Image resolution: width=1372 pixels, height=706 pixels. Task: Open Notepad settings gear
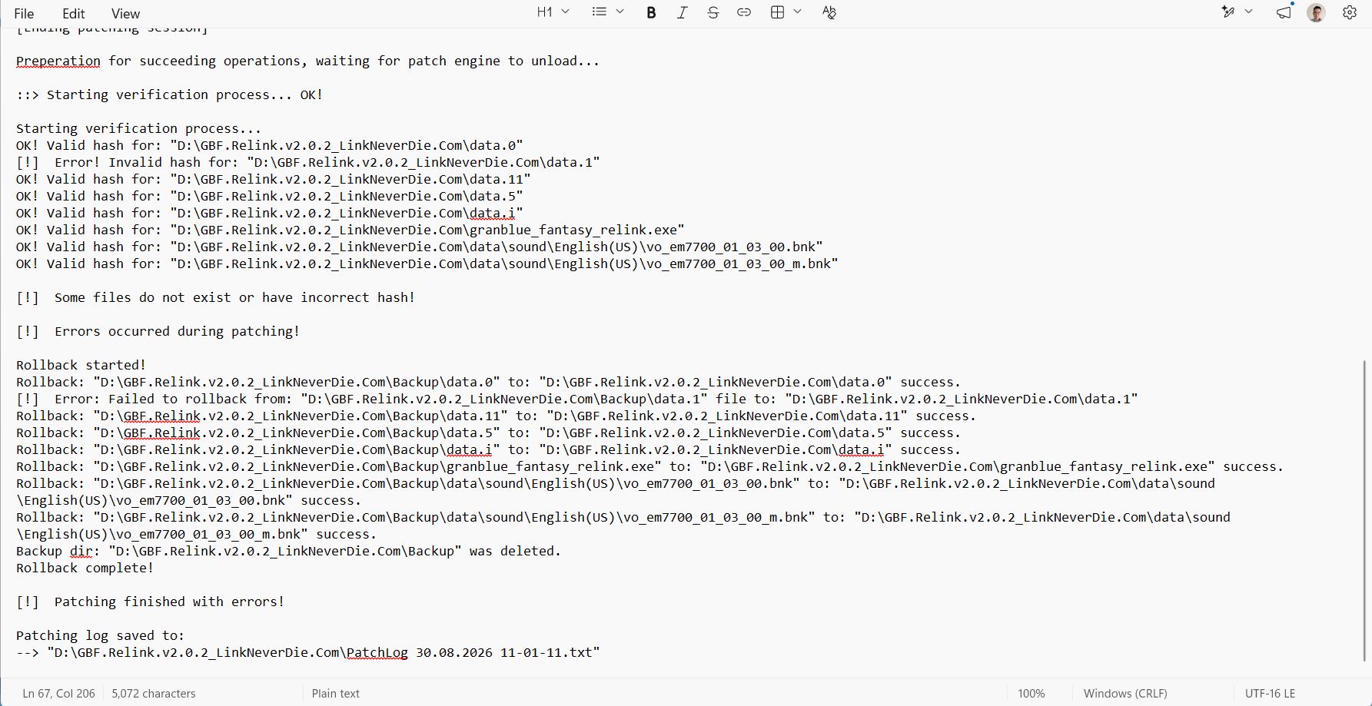pos(1350,12)
